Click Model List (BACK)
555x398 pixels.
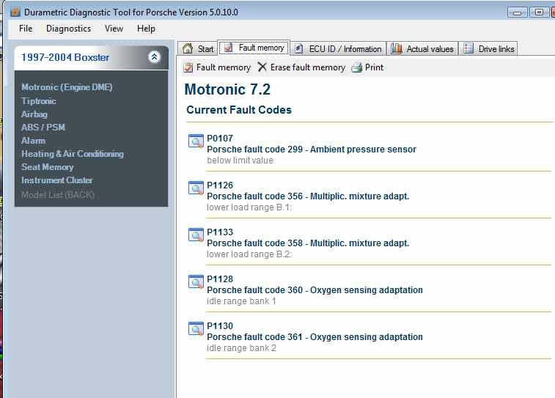(58, 195)
